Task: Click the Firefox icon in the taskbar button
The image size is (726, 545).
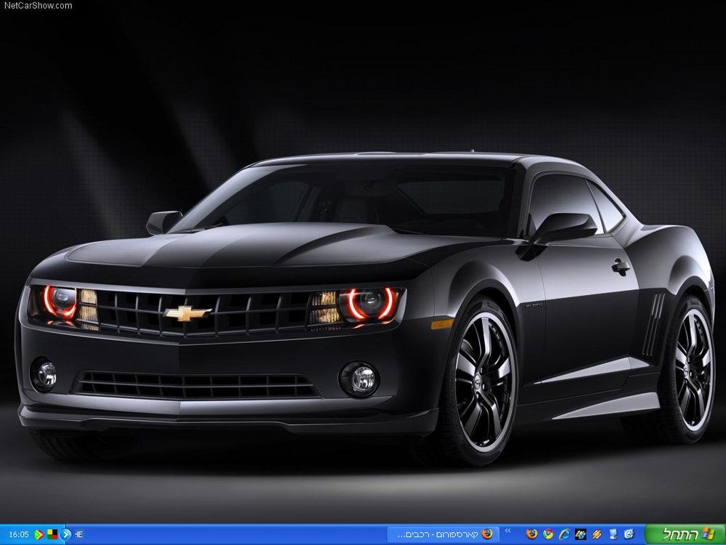Action: tap(487, 534)
